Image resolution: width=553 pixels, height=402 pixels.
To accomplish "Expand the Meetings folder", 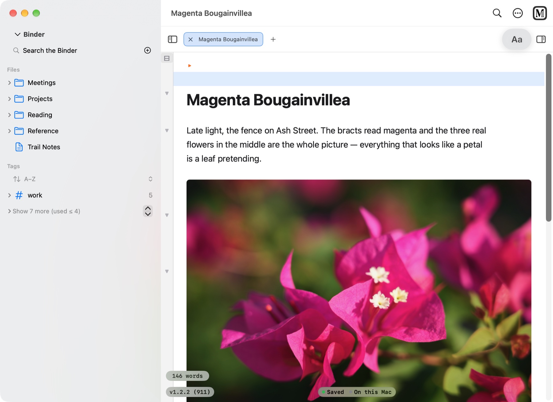I will pyautogui.click(x=9, y=83).
